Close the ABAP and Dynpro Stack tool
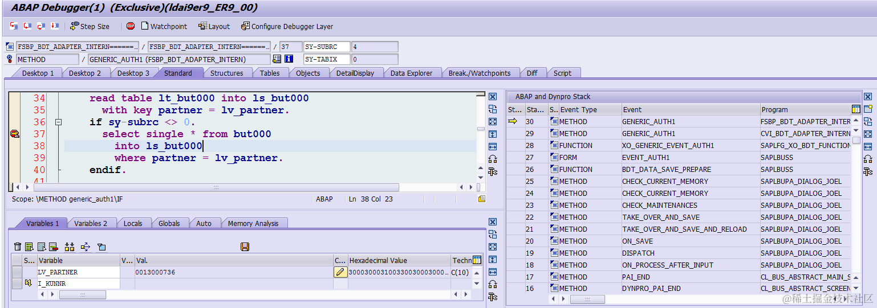Screen dimensions: 877x308 pos(868,97)
